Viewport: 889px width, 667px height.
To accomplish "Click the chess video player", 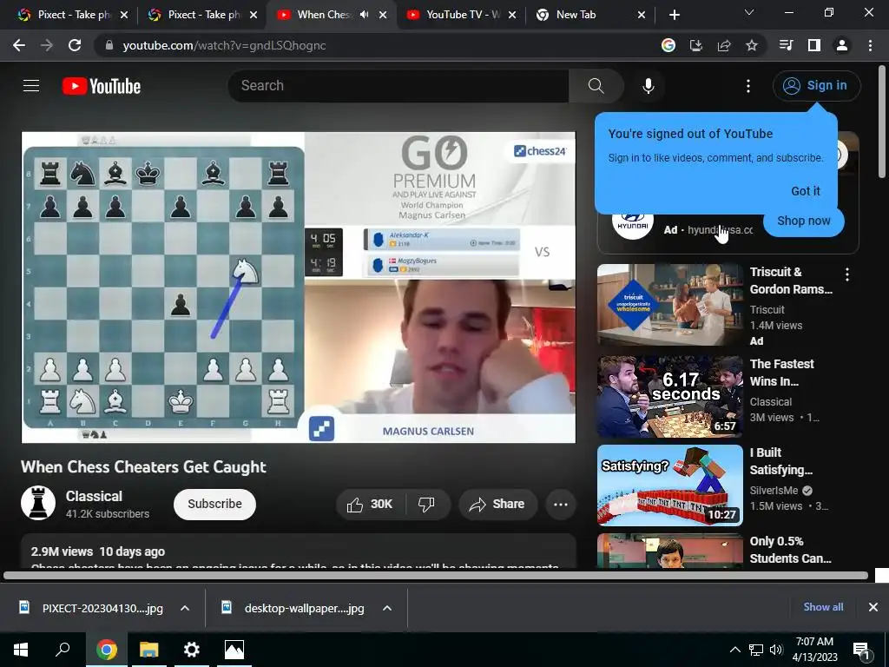I will 299,287.
